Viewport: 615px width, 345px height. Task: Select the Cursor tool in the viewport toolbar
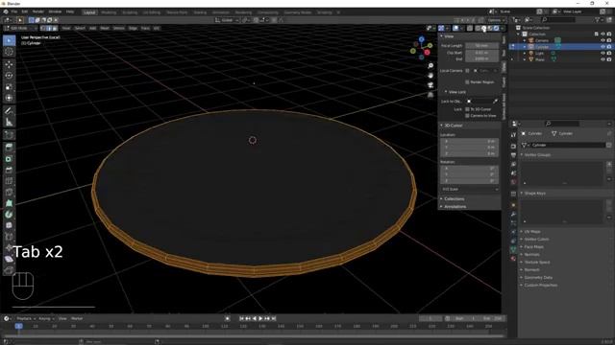point(9,52)
